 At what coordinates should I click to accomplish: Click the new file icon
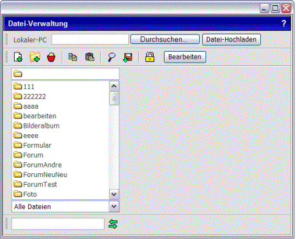pyautogui.click(x=18, y=57)
